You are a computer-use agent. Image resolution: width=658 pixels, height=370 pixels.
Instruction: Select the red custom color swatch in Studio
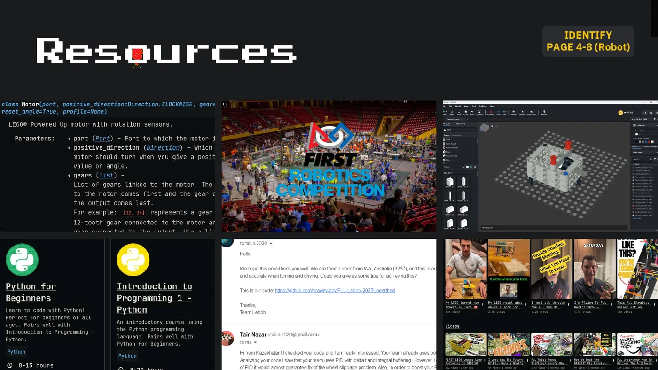click(649, 142)
